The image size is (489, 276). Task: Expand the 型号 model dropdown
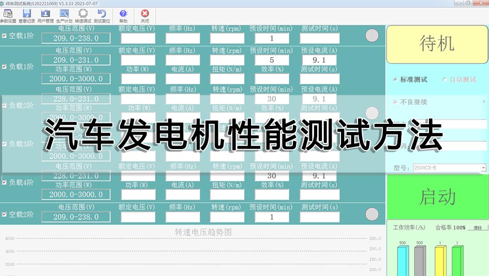pyautogui.click(x=483, y=168)
